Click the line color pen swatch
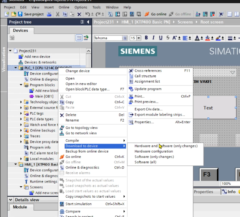240x217 pixels. [218, 38]
